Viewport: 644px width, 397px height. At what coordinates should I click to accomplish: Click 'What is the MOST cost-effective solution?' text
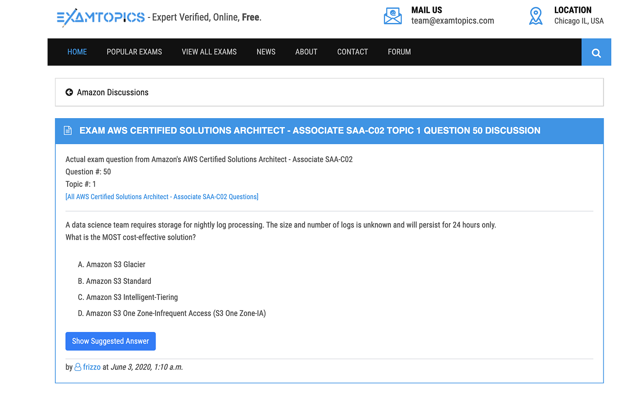point(131,238)
